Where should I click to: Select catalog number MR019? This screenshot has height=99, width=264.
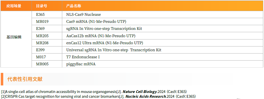[x=42, y=22]
